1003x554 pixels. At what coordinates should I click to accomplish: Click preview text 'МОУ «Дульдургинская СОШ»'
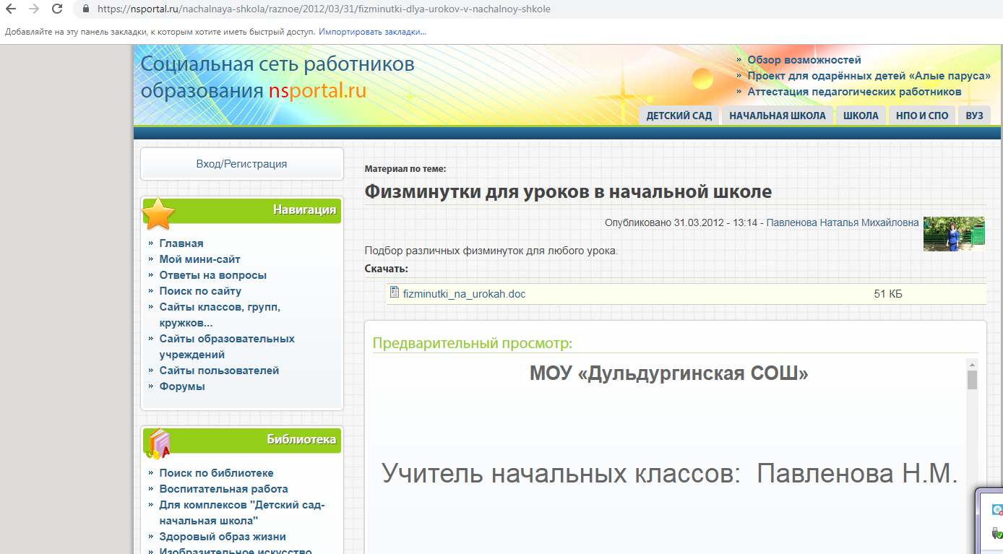668,373
